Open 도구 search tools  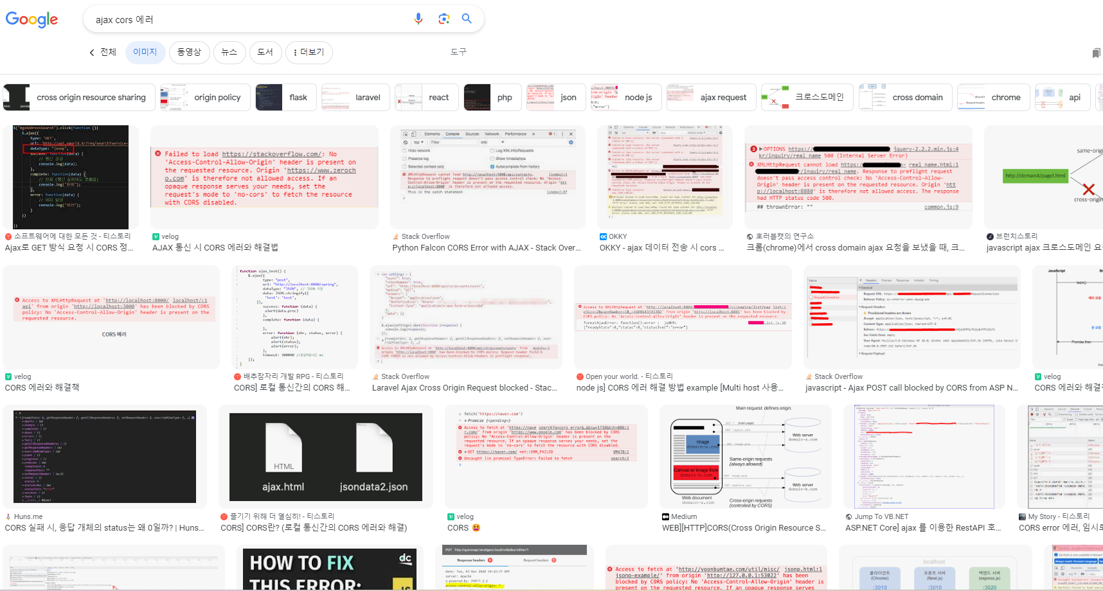tap(458, 52)
